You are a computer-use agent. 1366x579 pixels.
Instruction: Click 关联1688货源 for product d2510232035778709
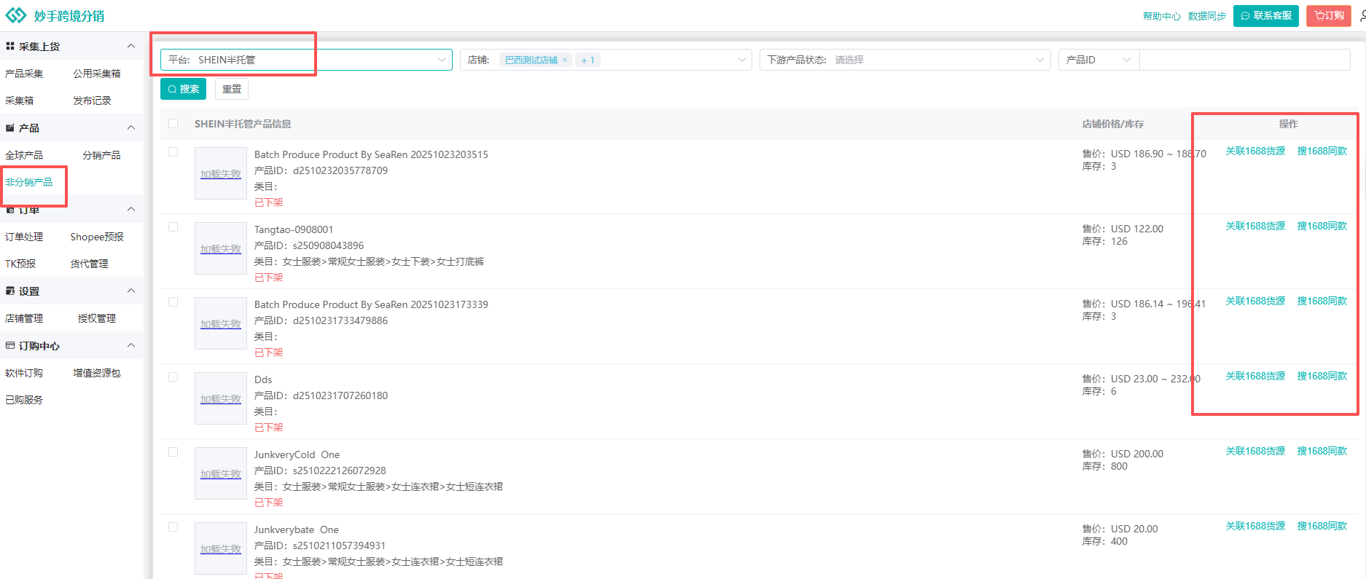1255,151
